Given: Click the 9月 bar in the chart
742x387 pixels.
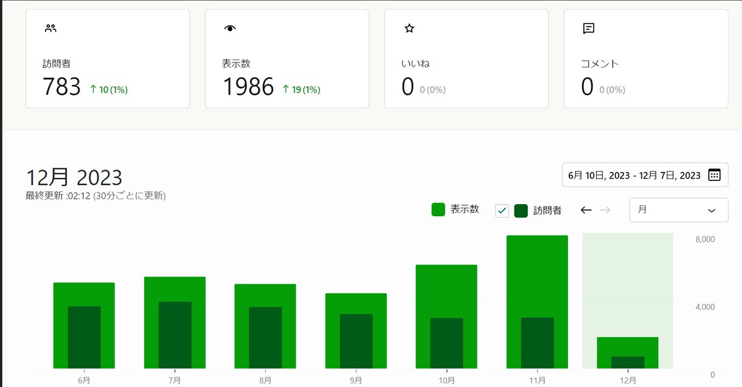Looking at the screenshot, I should tap(356, 331).
